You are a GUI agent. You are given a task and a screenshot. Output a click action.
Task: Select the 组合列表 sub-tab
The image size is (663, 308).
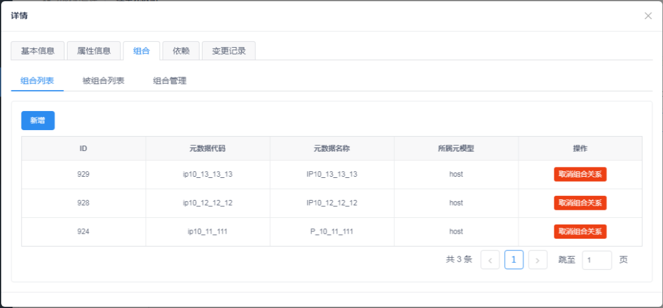37,81
